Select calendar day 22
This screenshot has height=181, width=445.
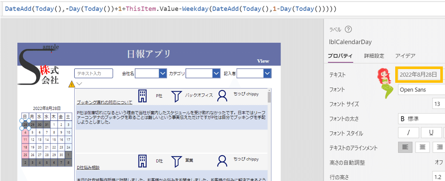[54, 148]
